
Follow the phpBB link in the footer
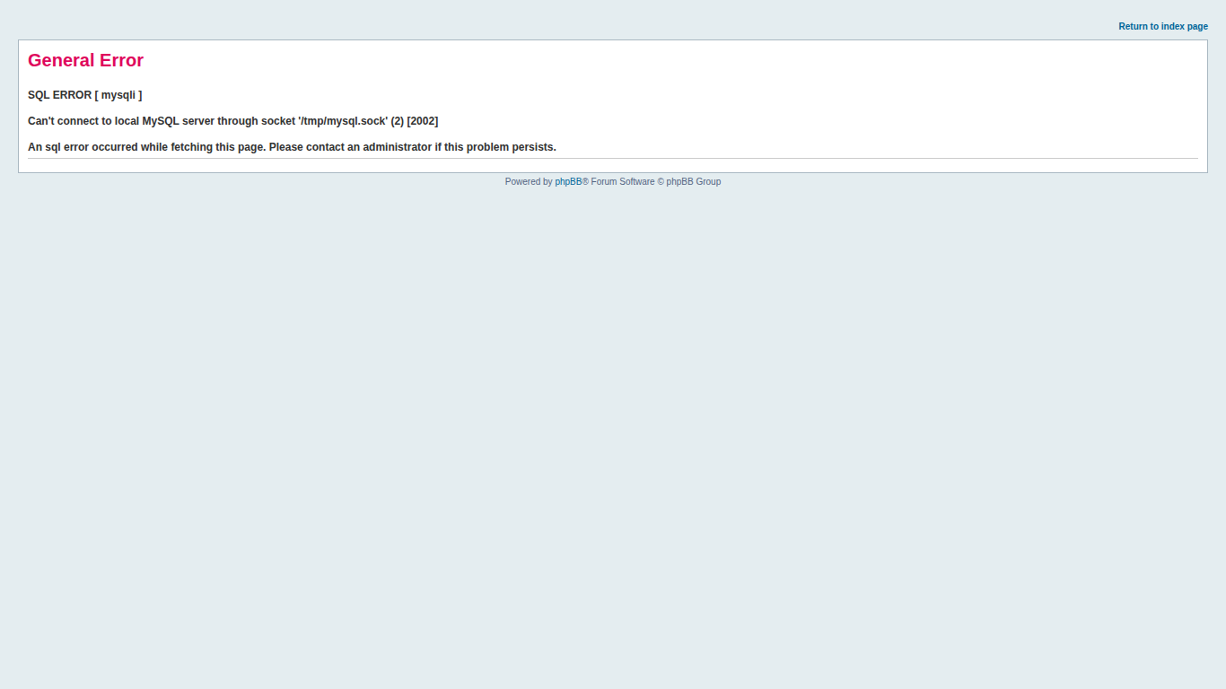(x=568, y=182)
